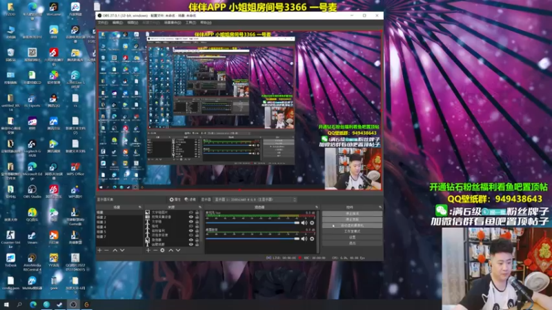Click lower mixer track volume slider handle
This screenshot has width=552, height=310.
(297, 239)
